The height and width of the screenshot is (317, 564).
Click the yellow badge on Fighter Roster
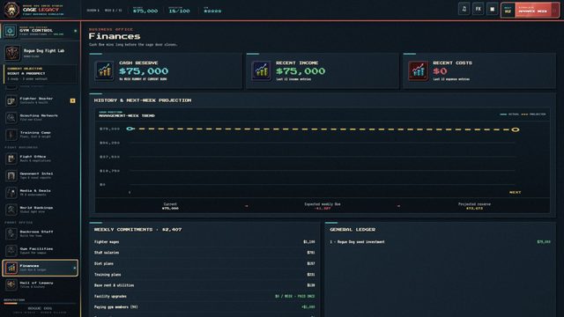72,100
